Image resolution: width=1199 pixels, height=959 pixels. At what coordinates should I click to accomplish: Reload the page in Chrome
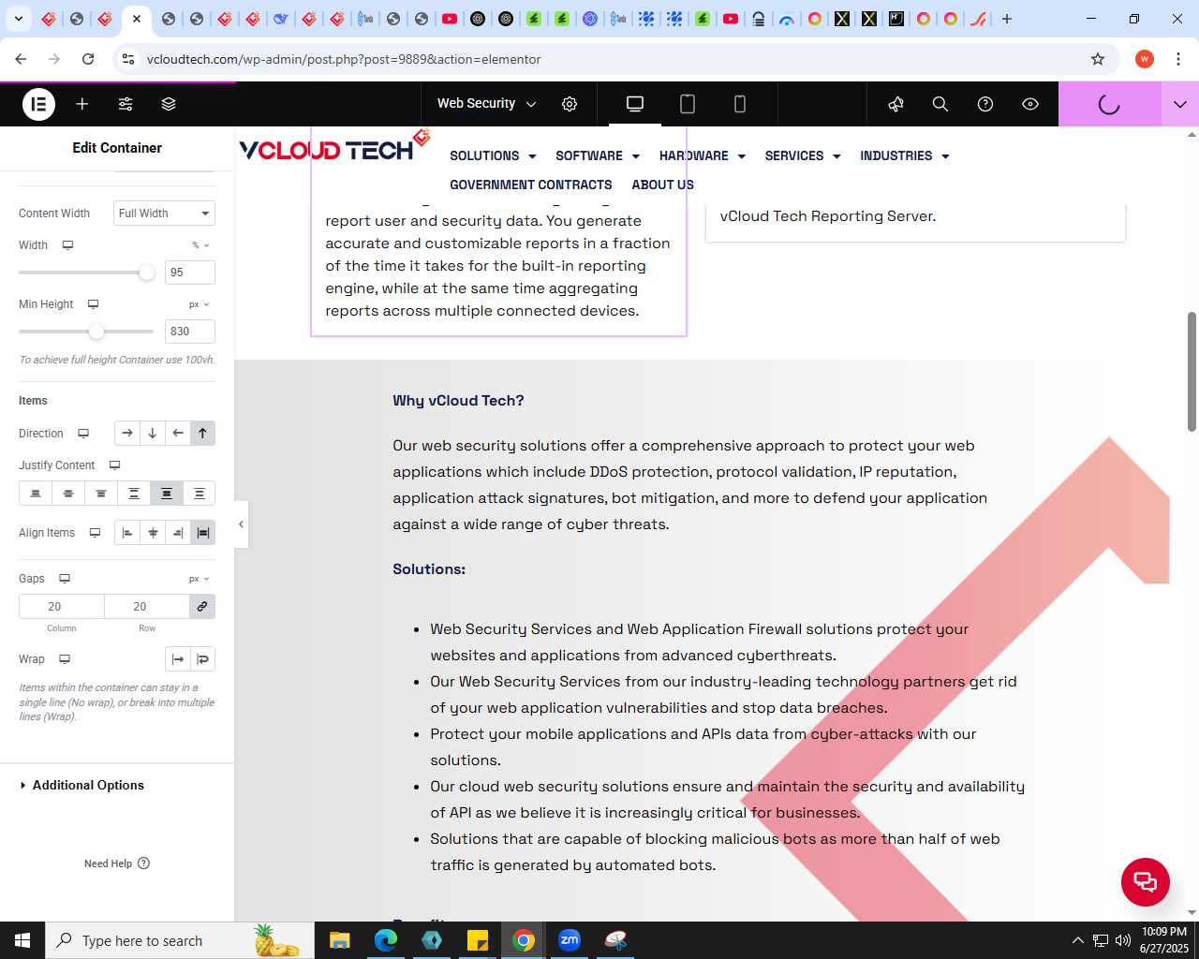tap(88, 59)
